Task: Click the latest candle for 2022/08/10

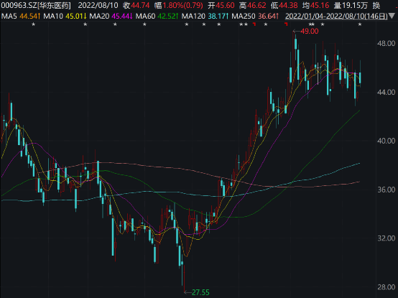Action: pos(360,78)
